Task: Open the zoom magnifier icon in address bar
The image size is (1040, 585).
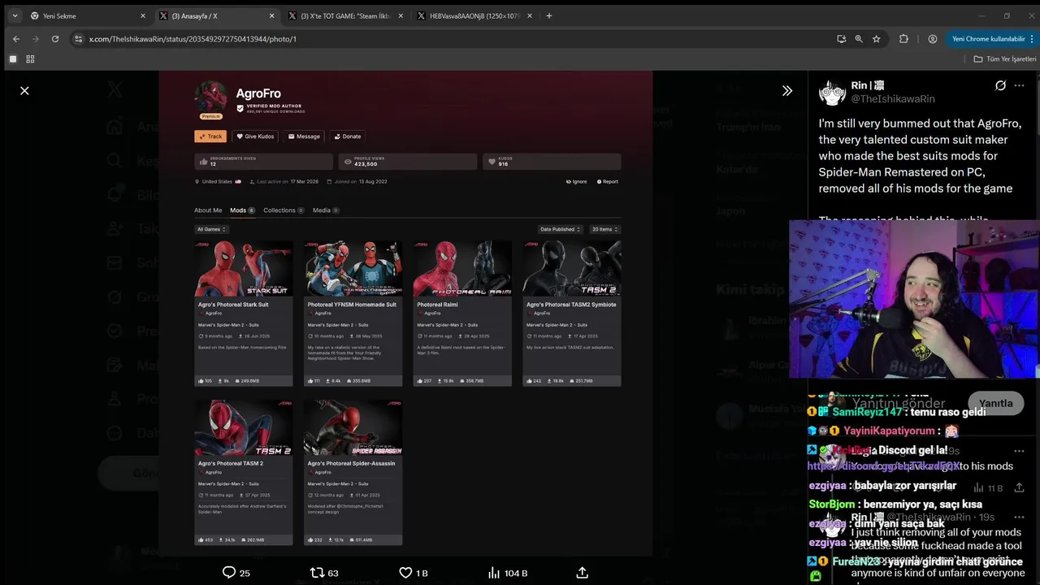Action: (859, 38)
